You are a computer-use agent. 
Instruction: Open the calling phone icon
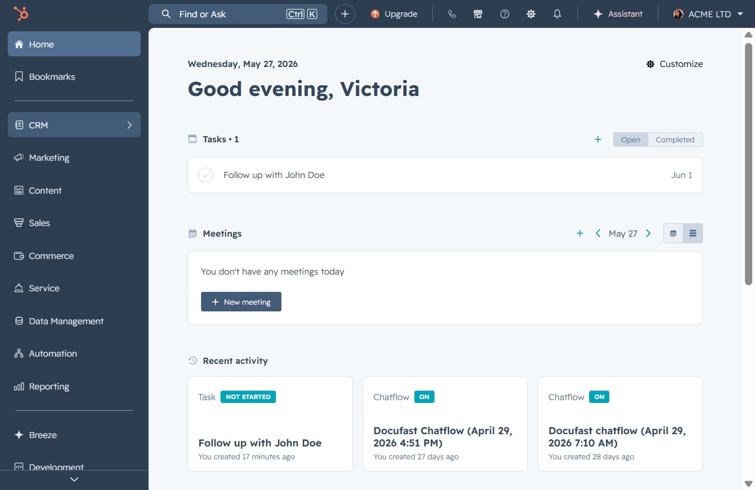pyautogui.click(x=452, y=14)
